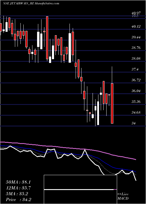Image resolution: width=146 pixels, height=204 pixels.
Task: Select the 36.04 price level label
Action: 136,91
